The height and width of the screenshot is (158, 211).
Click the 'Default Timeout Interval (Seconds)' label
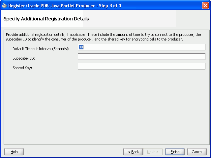(41, 49)
